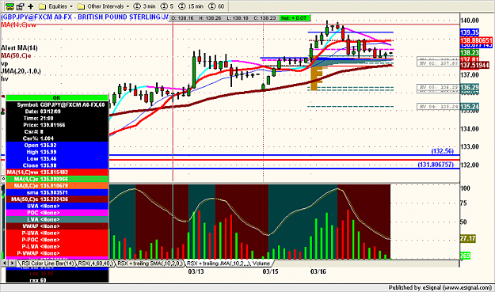Click the Close 135.98 row
This screenshot has height=292, width=495.
pyautogui.click(x=57, y=165)
